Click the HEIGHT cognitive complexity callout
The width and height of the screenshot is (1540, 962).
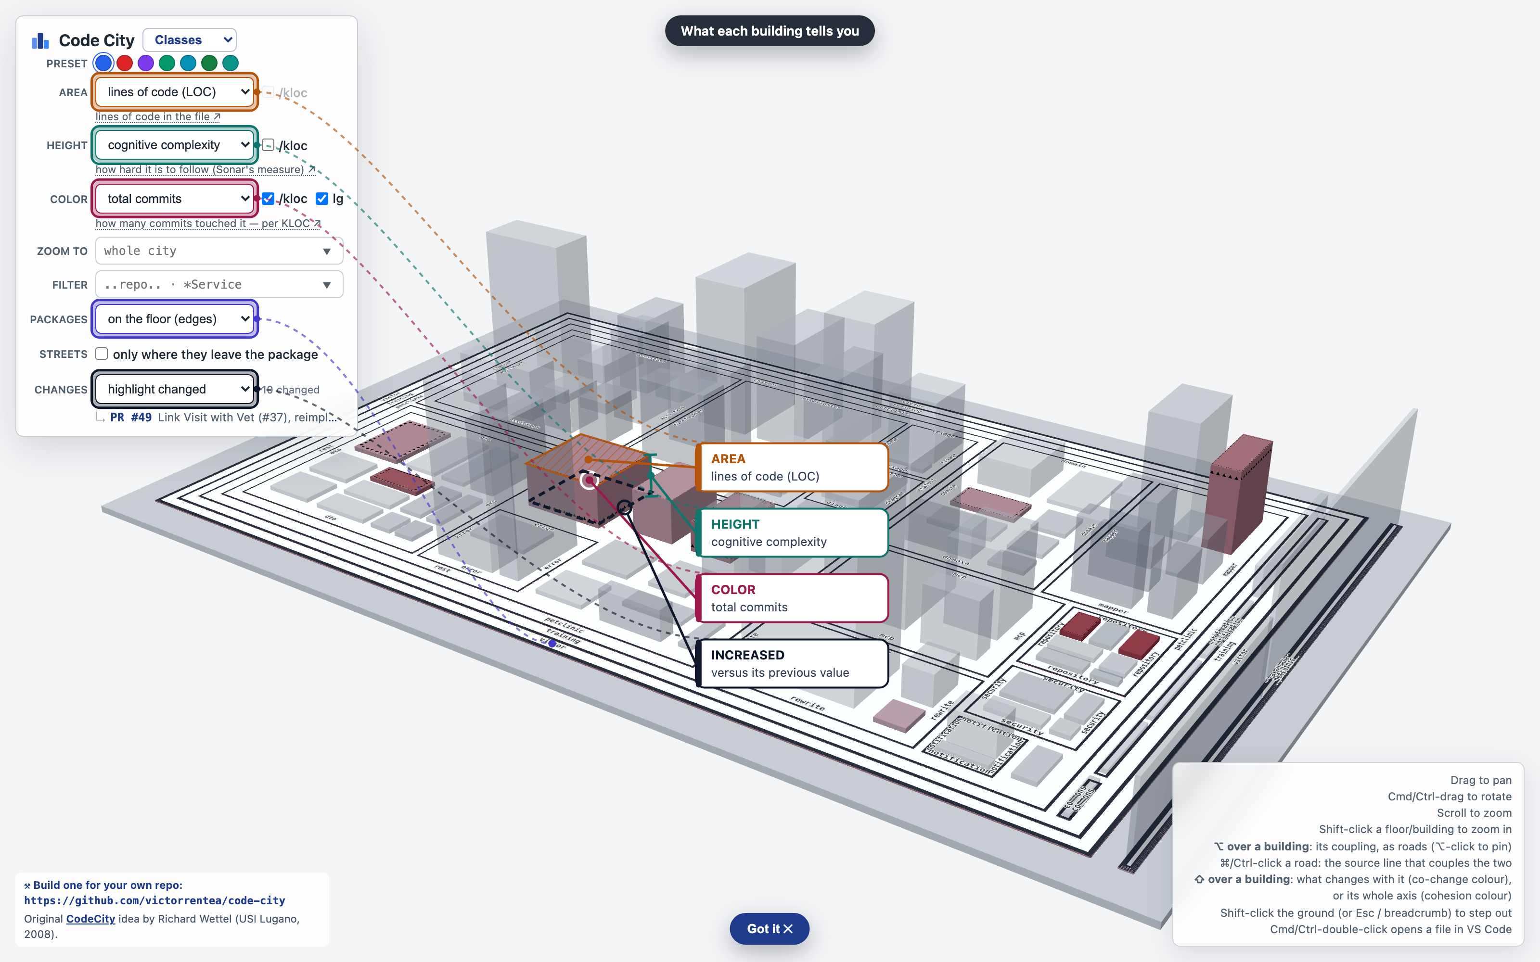792,532
